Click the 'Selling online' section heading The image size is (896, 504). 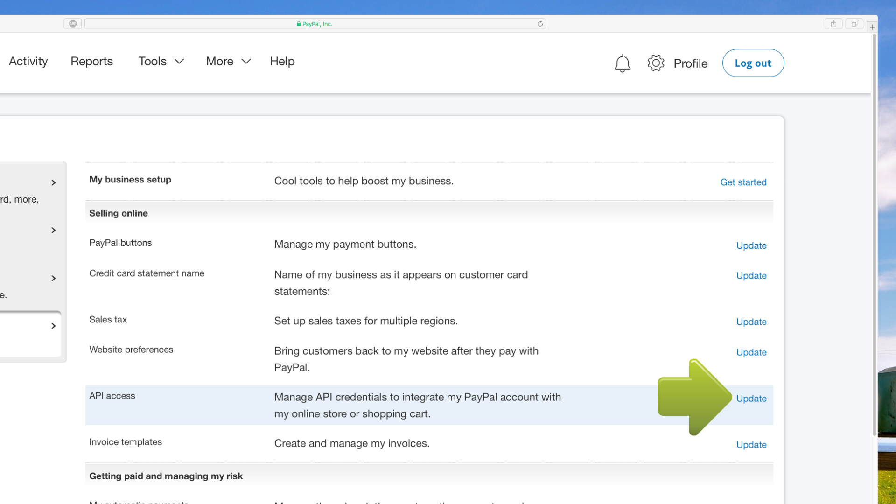(x=119, y=213)
